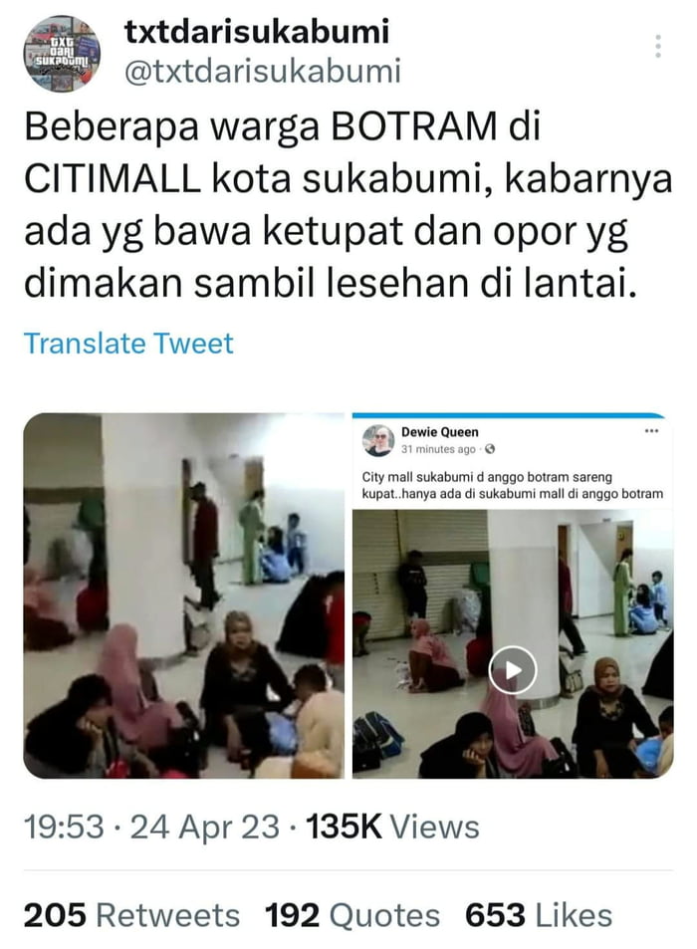Show who gave the 653 Likes
This screenshot has height=949, width=697.
[539, 914]
